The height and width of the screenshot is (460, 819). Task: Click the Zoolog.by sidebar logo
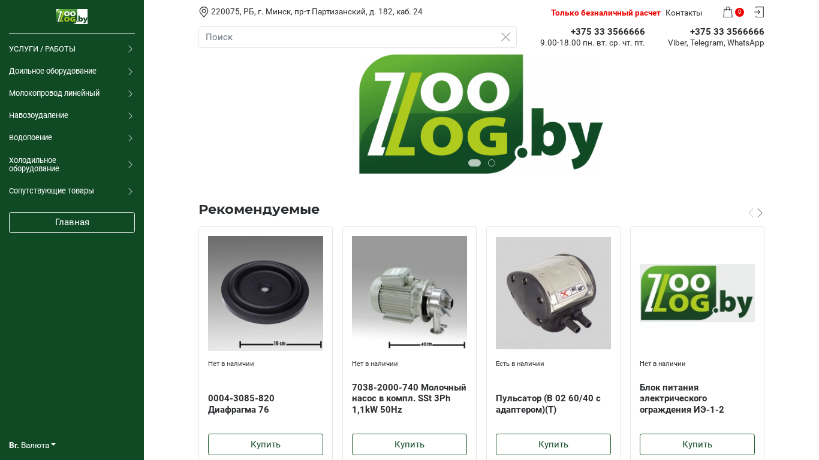pyautogui.click(x=72, y=16)
